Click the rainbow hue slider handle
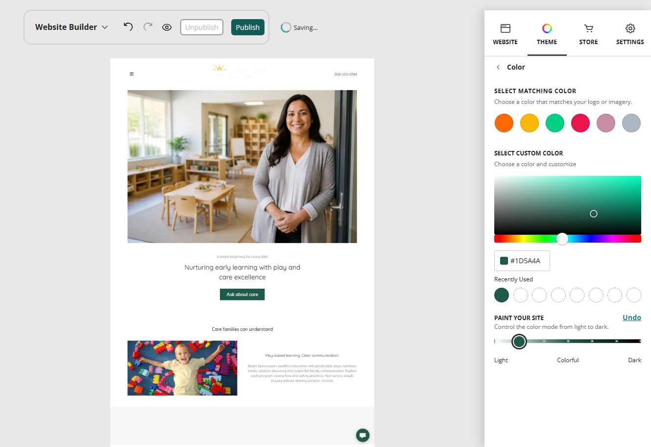Viewport: 651px width, 447px height. click(562, 239)
